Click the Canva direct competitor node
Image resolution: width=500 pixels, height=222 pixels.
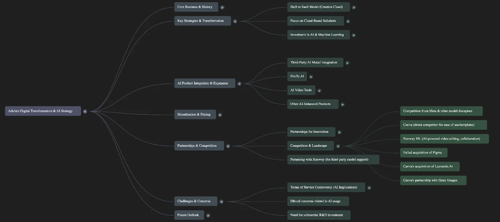tap(443, 125)
